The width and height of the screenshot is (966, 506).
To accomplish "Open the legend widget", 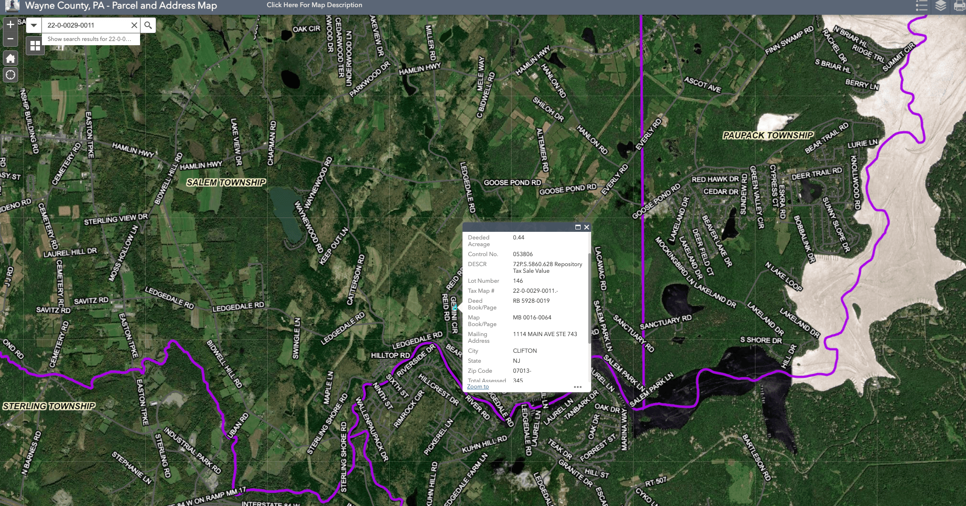I will [x=921, y=6].
